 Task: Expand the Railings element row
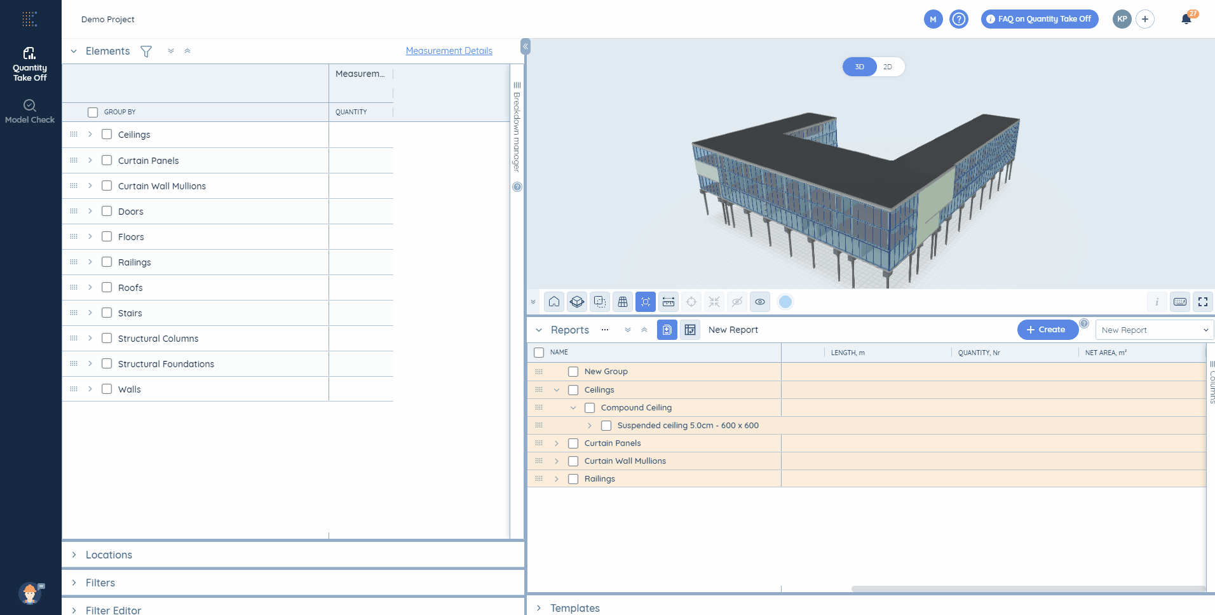pyautogui.click(x=90, y=262)
